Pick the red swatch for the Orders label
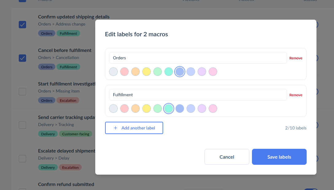The width and height of the screenshot is (334, 190). (124, 72)
